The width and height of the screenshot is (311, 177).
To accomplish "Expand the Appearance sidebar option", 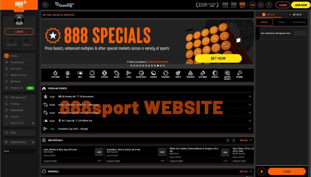I will [19, 142].
